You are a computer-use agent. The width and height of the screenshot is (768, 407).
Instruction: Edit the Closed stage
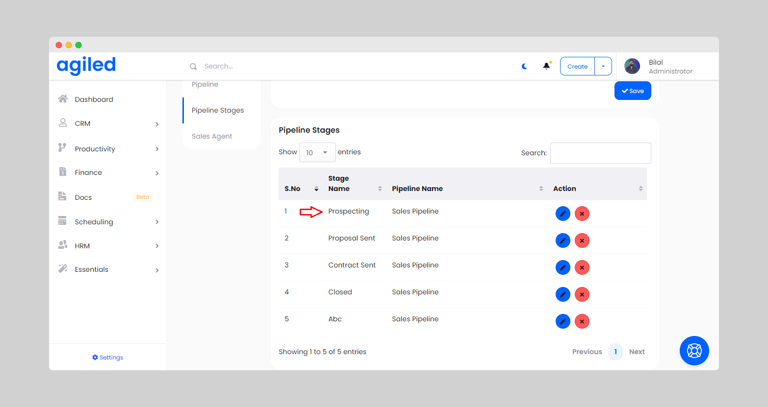(563, 294)
